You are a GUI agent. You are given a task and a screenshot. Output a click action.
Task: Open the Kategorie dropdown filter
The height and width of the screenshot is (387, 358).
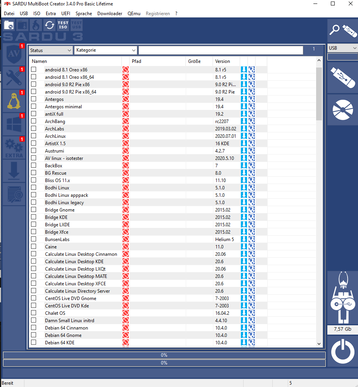105,50
